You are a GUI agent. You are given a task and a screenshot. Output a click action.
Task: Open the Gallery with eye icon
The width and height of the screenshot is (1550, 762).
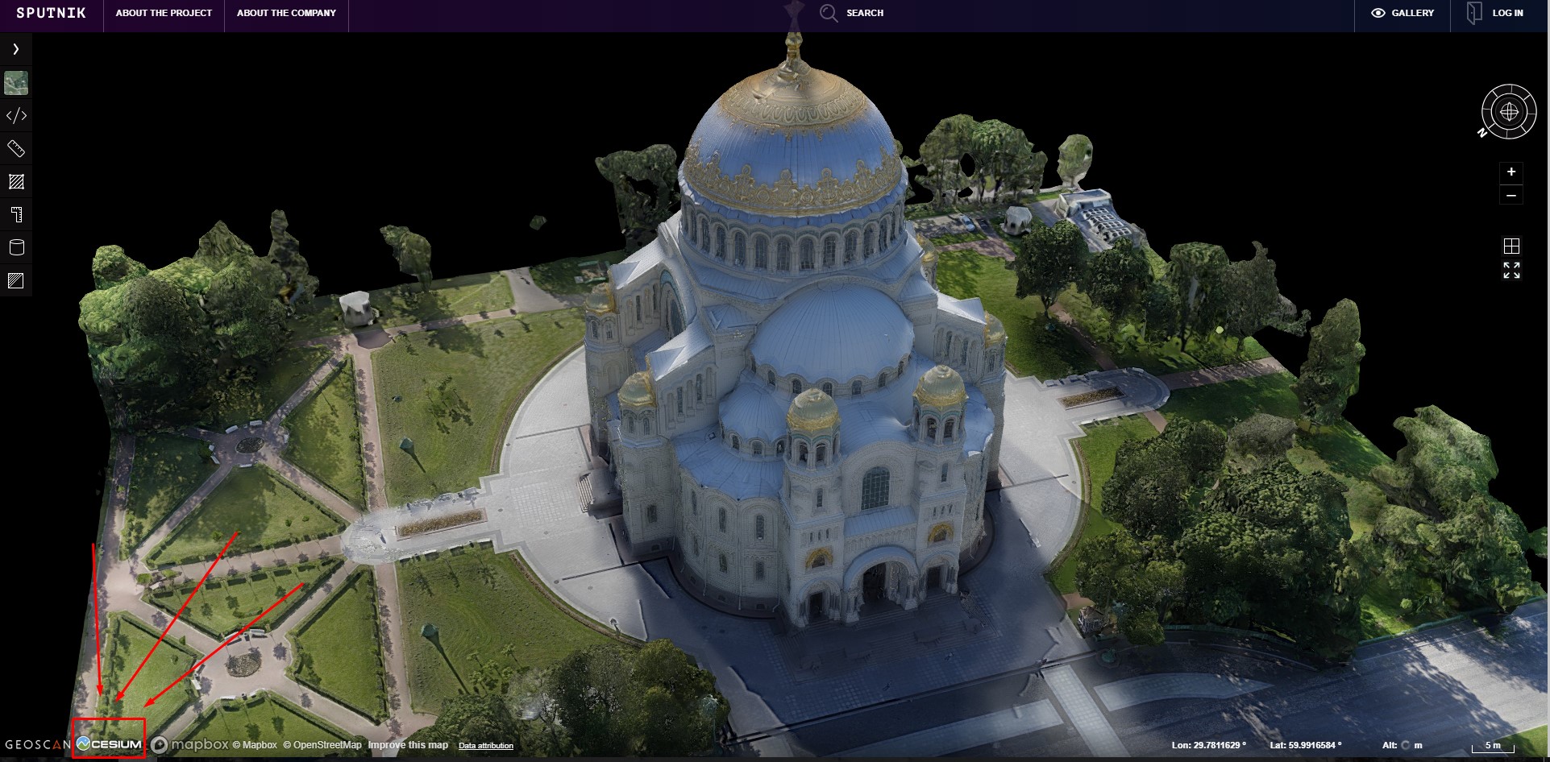tap(1402, 14)
